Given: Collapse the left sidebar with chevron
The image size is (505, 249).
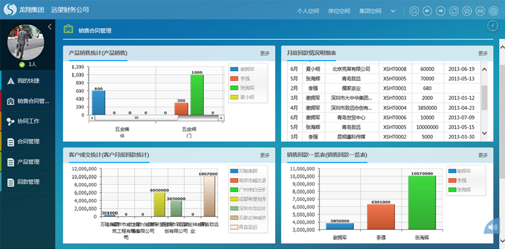Looking at the screenshot, I should pos(50,27).
